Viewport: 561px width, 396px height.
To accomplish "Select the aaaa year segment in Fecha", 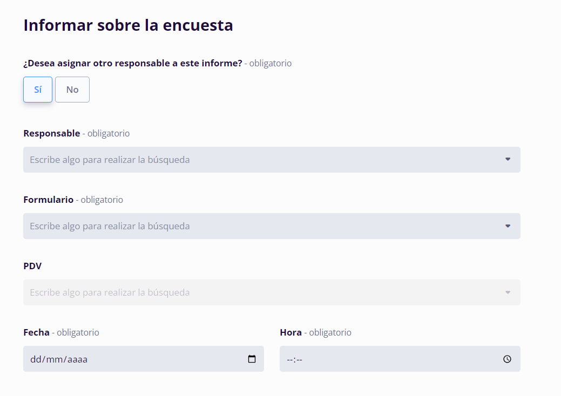I will pyautogui.click(x=77, y=359).
